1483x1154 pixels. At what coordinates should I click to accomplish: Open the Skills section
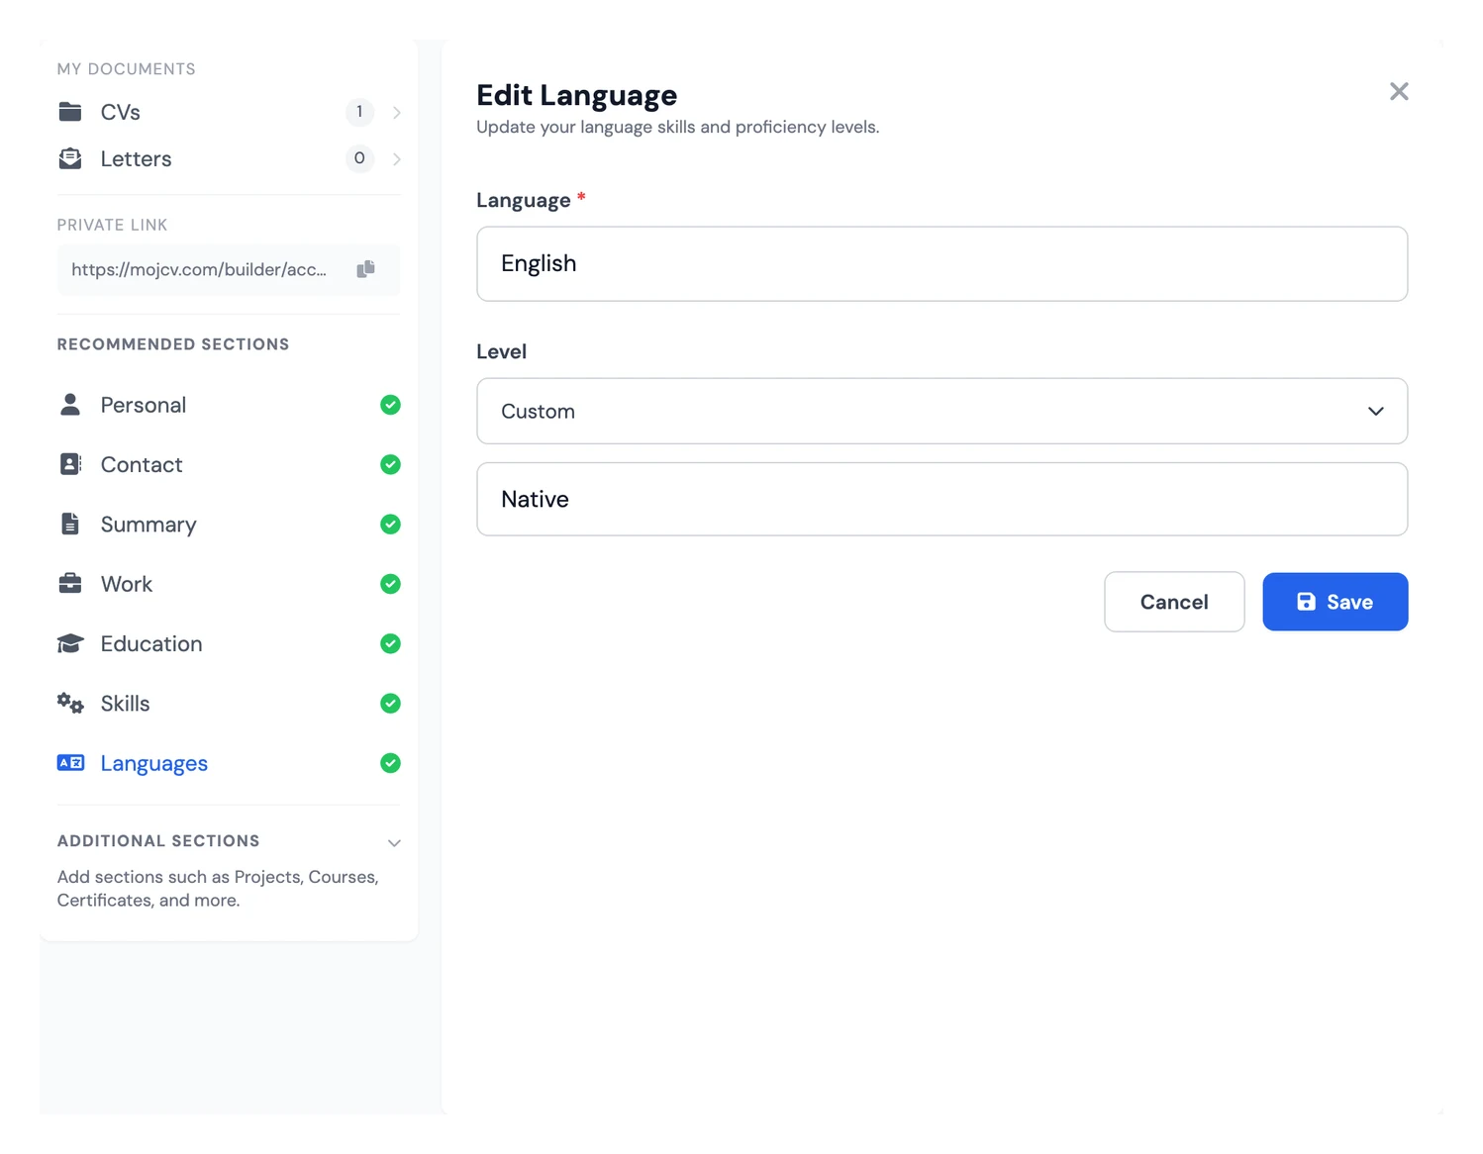229,704
